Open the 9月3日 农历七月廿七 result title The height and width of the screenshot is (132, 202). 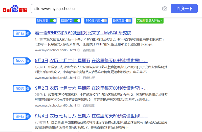click(91, 61)
